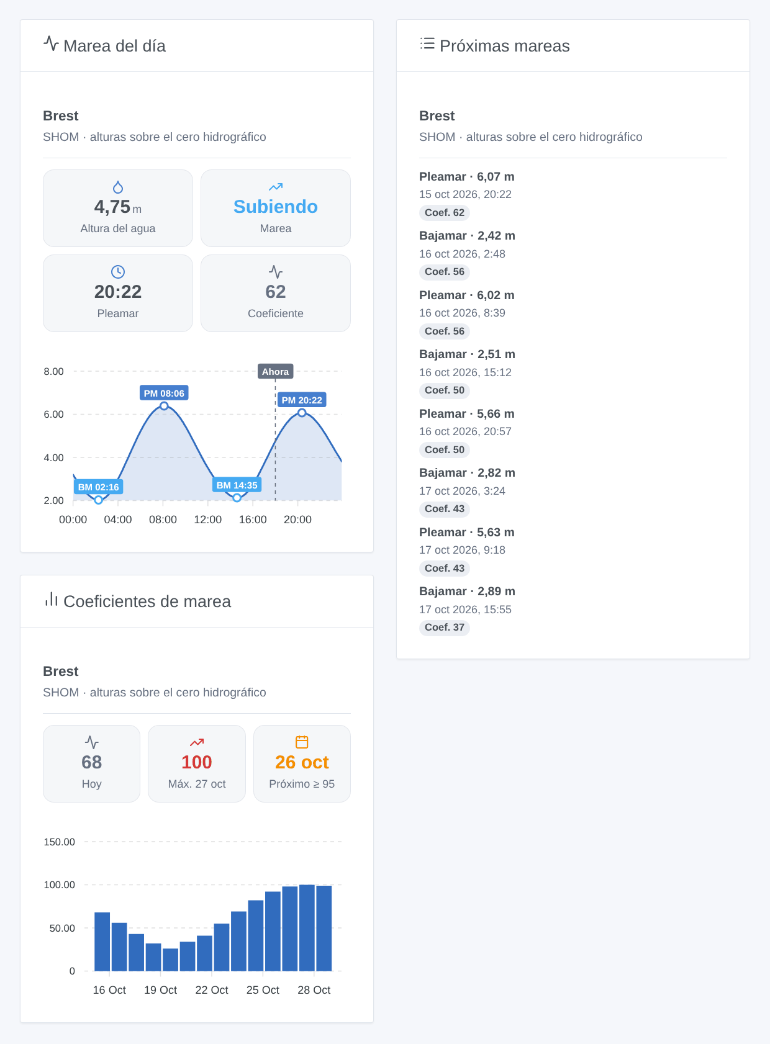Click the 20:22 high tide data point
770x1044 pixels.
(302, 413)
